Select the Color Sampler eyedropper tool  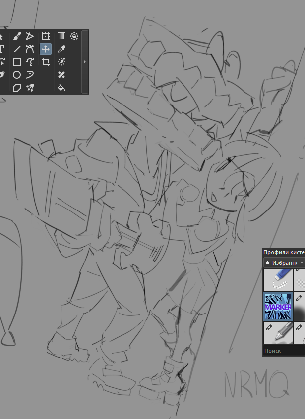click(61, 49)
